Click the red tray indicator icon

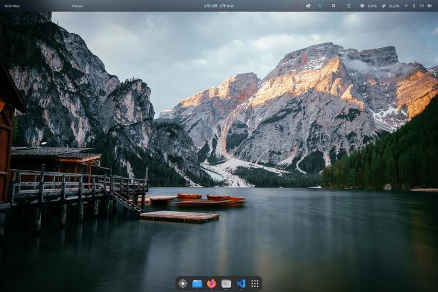(x=297, y=6)
